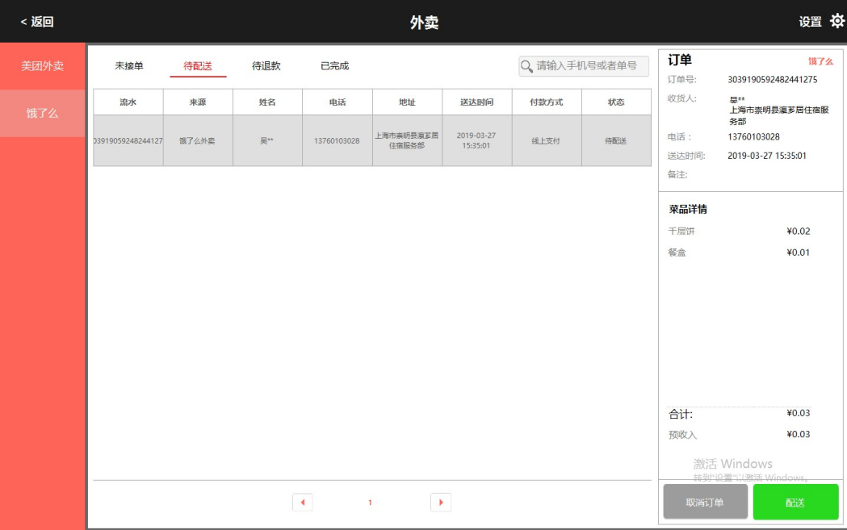Go to previous page with left arrow
Image resolution: width=847 pixels, height=530 pixels.
click(302, 503)
